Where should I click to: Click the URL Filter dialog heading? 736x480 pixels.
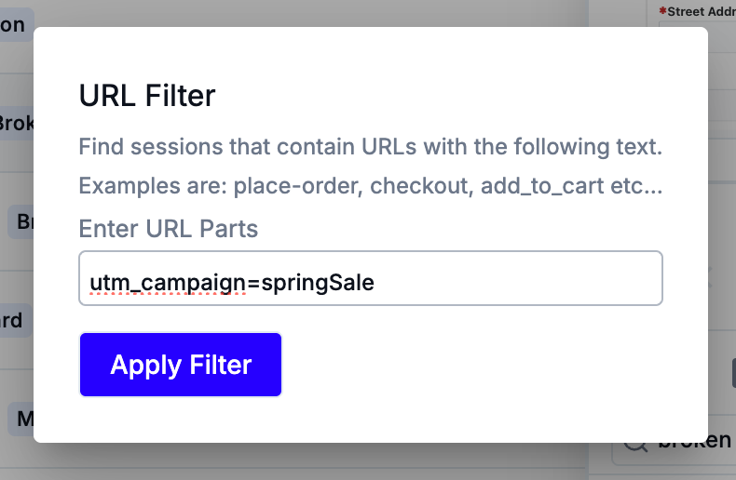tap(147, 96)
